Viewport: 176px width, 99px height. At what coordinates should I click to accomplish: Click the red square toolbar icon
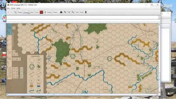coord(42,12)
